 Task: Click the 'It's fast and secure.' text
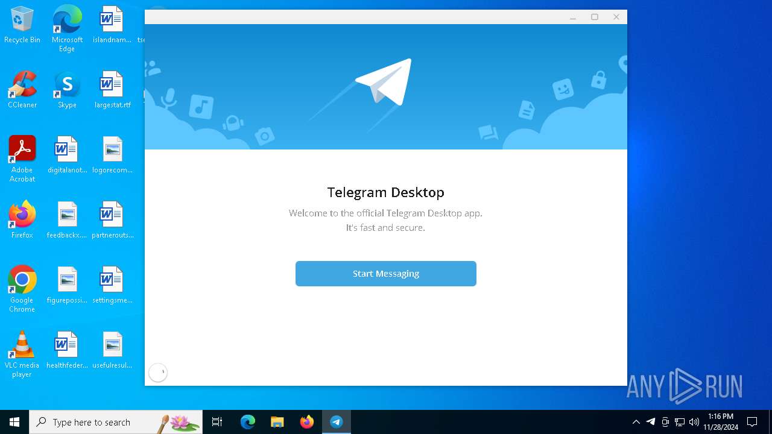click(x=385, y=228)
